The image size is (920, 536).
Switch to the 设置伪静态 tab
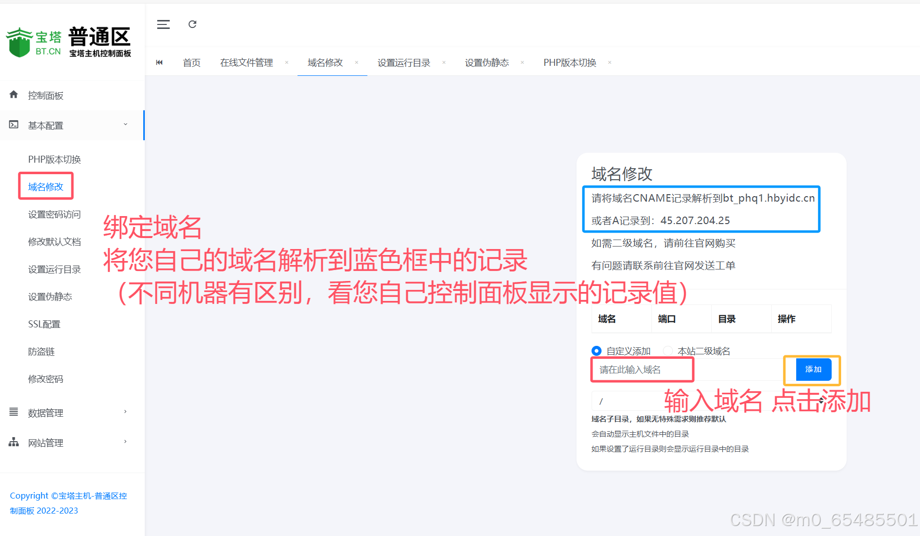[487, 62]
